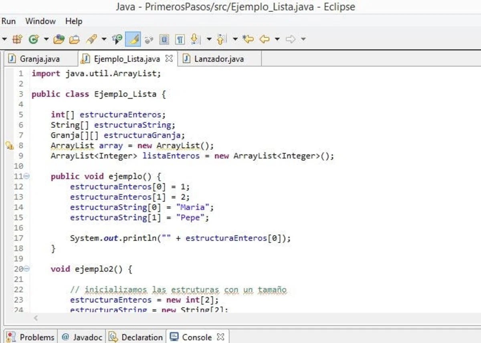
Task: Click the listaEnteros variable name
Action: coord(171,156)
